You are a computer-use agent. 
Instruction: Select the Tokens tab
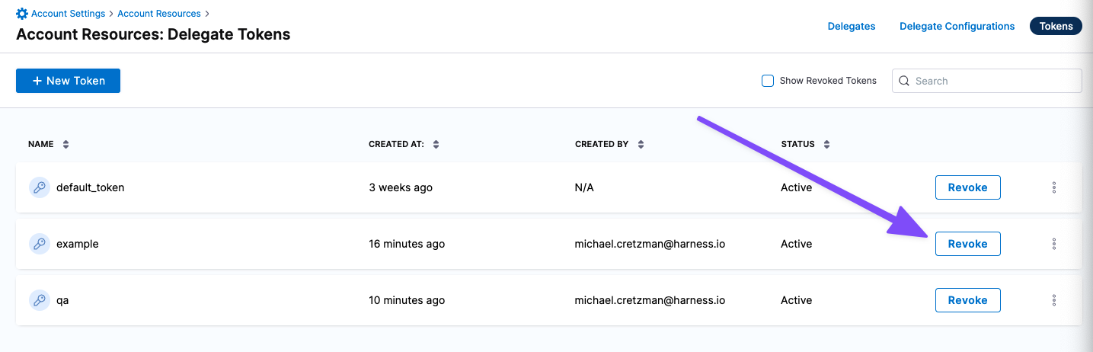pyautogui.click(x=1056, y=26)
